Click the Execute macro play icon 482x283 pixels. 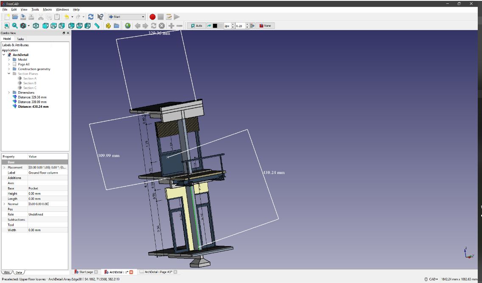(x=177, y=17)
